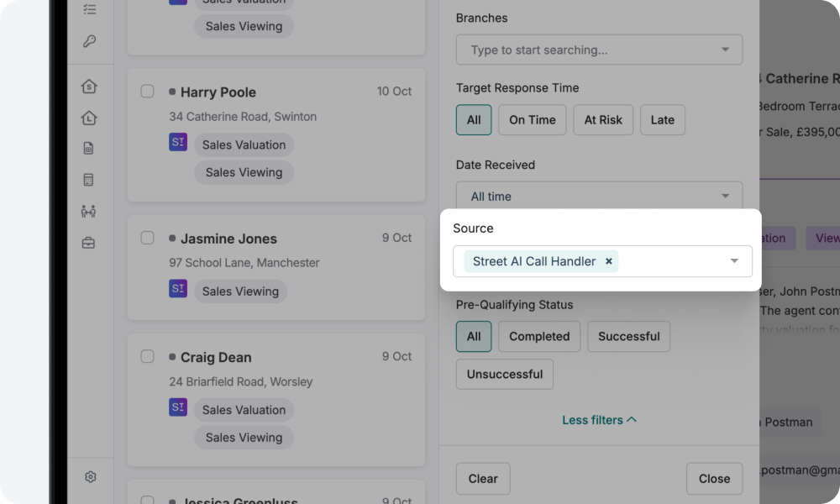The width and height of the screenshot is (840, 504).
Task: Remove the Street AI Call Handler tag
Action: [608, 260]
